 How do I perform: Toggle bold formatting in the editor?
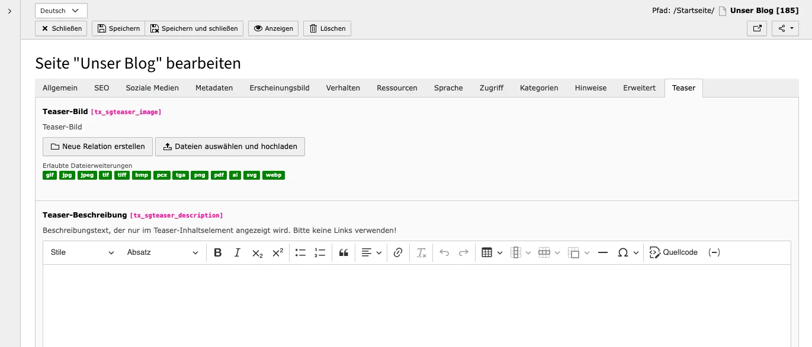click(x=217, y=252)
